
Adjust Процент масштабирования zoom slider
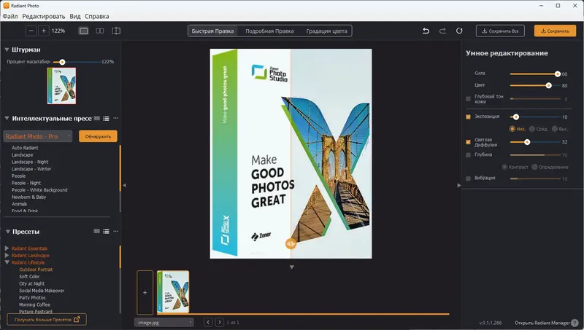pyautogui.click(x=77, y=62)
